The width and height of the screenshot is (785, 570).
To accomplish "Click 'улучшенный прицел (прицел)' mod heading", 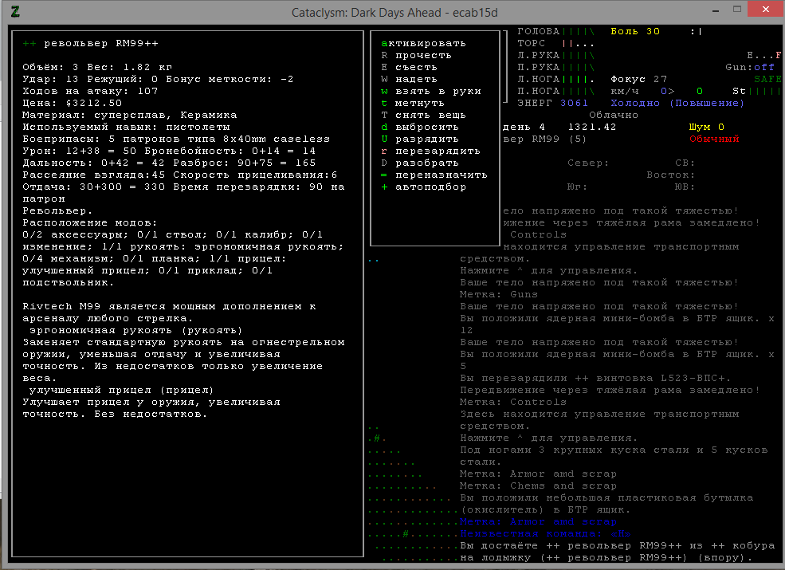I will [x=122, y=391].
